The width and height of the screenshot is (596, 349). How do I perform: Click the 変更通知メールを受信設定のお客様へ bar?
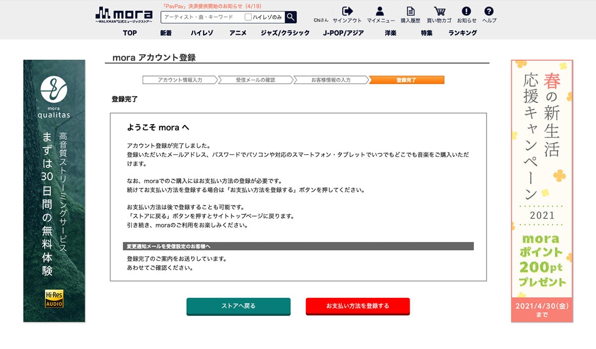(298, 246)
